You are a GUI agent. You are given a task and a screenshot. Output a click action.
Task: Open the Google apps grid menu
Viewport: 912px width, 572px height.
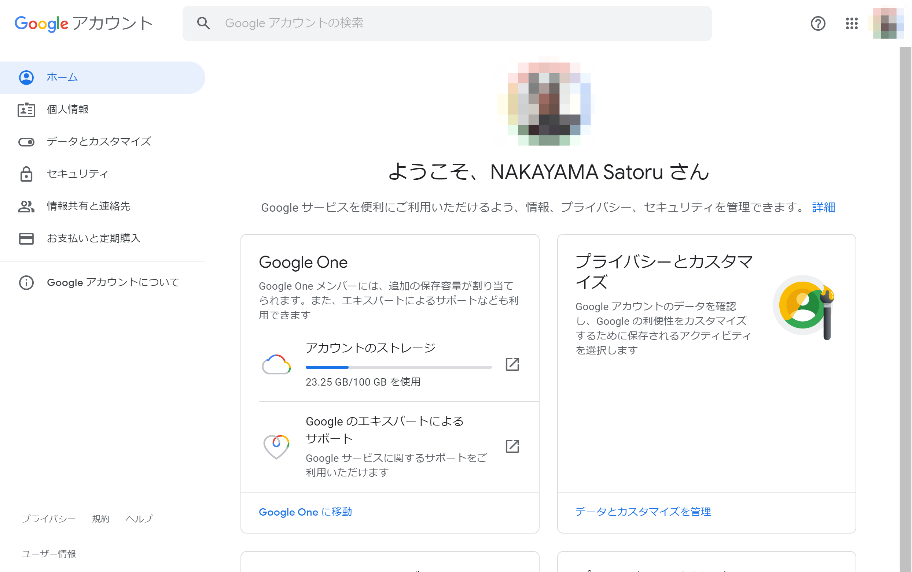click(852, 23)
